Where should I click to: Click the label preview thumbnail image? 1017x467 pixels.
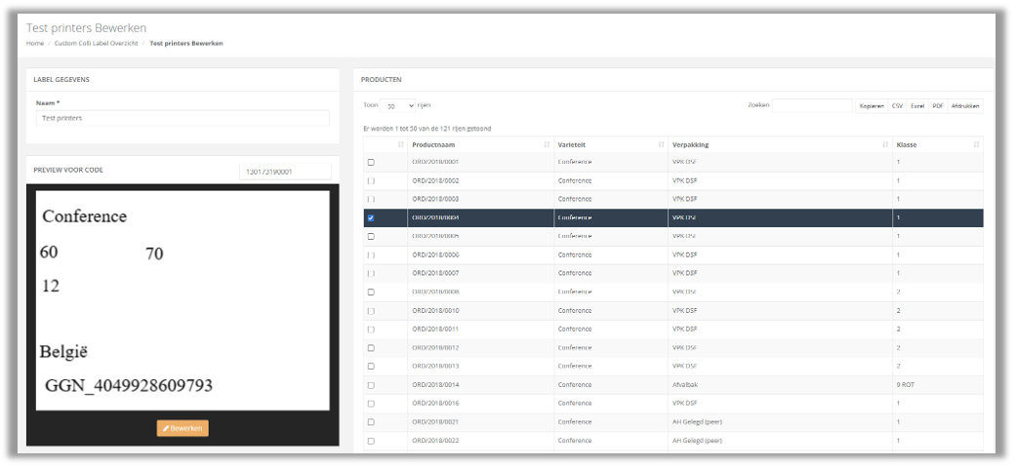[x=183, y=300]
